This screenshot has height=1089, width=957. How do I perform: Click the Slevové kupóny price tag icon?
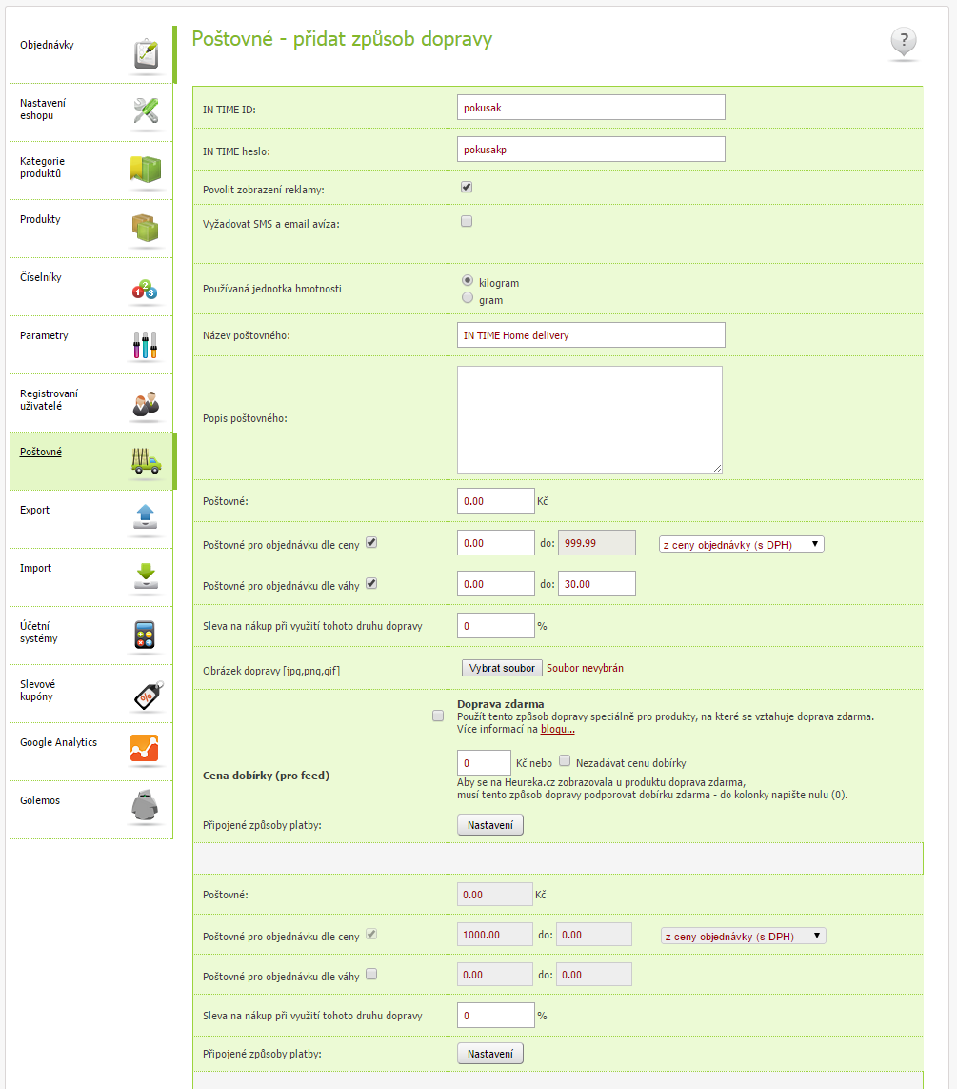(149, 696)
